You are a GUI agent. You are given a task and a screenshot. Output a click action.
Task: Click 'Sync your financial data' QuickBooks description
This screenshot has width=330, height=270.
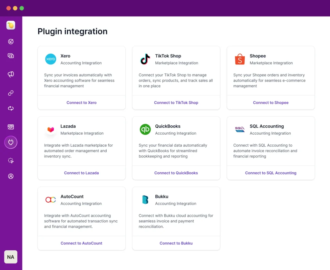[x=173, y=151]
